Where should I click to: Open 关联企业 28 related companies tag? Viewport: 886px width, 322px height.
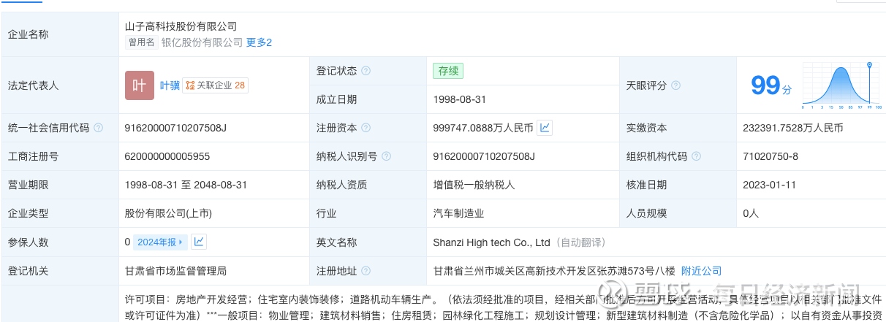(215, 85)
